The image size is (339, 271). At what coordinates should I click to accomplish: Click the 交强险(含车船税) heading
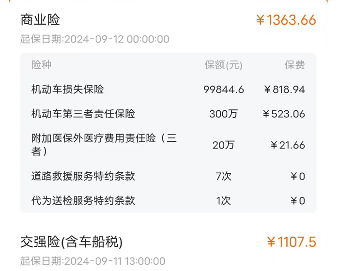click(x=72, y=241)
